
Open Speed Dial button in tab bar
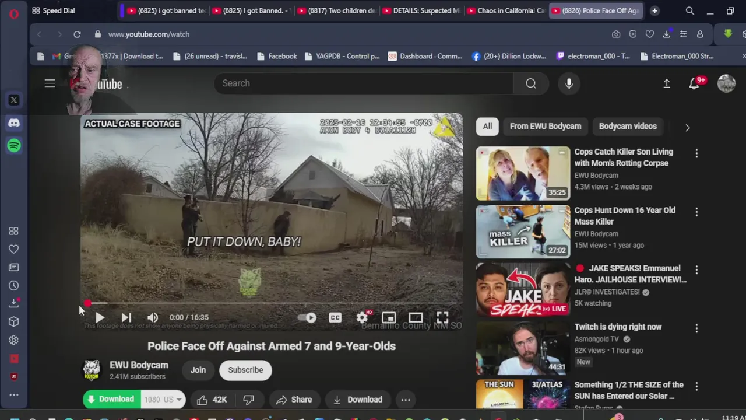tap(53, 10)
